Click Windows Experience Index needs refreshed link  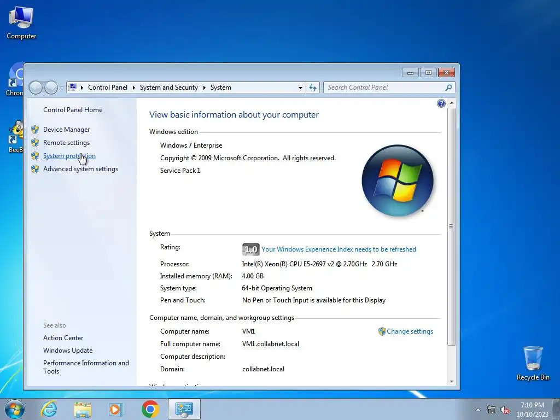(x=339, y=249)
